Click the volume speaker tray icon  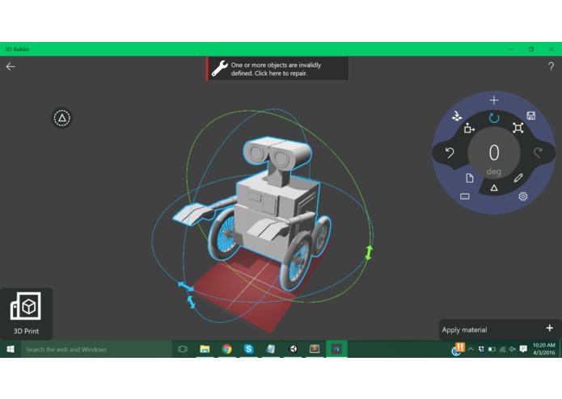(x=513, y=349)
